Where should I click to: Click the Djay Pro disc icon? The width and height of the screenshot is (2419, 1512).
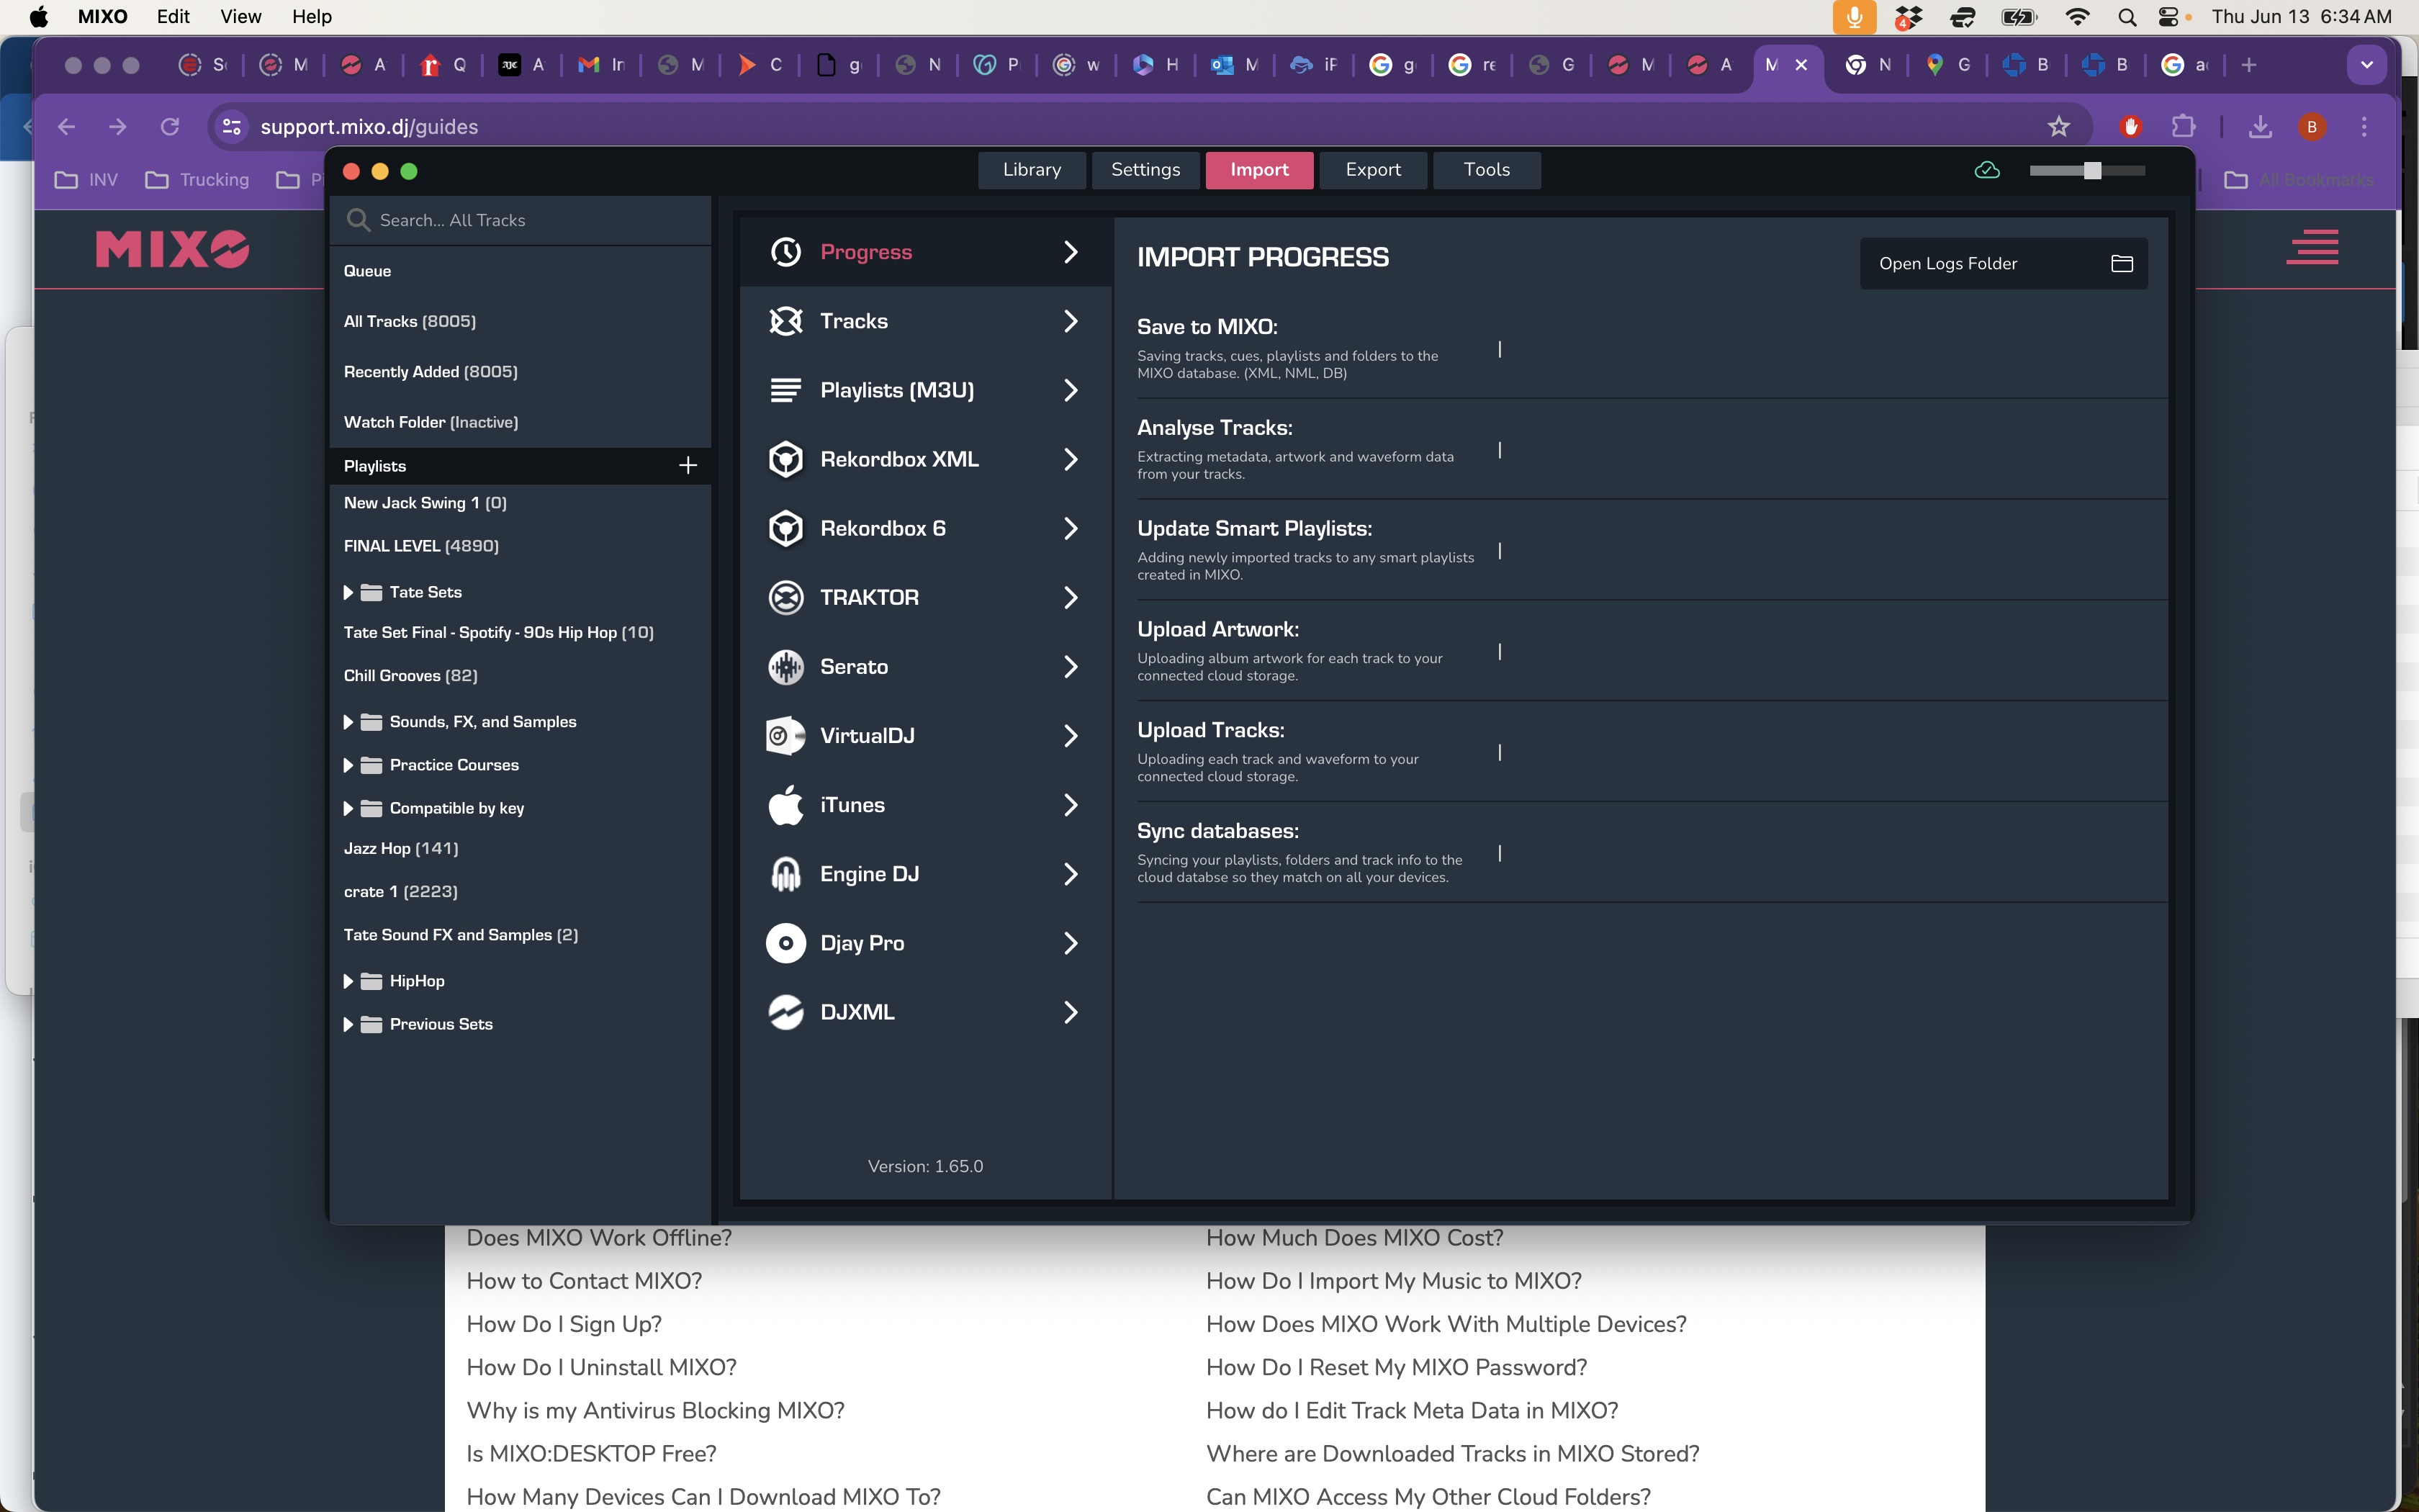(x=785, y=943)
